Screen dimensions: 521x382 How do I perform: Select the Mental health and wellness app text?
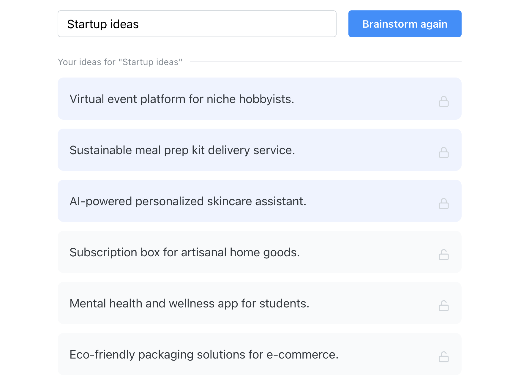click(189, 303)
